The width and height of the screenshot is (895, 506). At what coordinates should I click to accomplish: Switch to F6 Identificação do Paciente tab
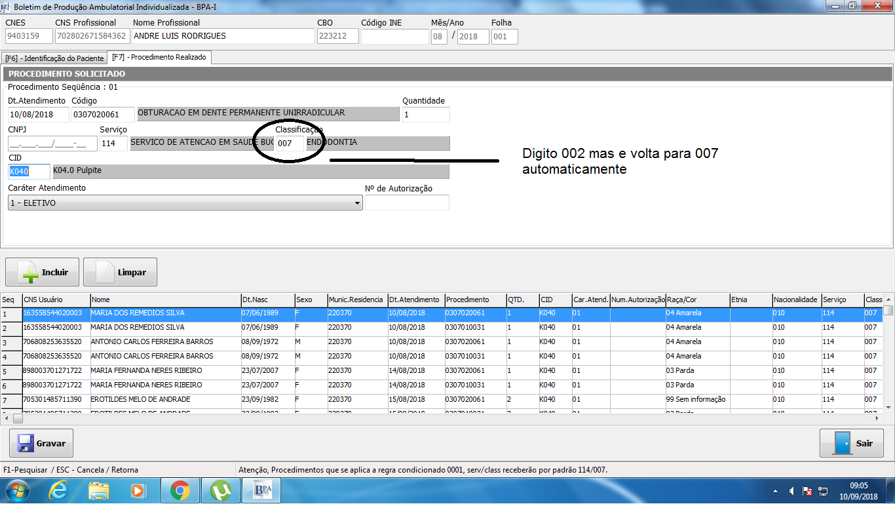(54, 58)
